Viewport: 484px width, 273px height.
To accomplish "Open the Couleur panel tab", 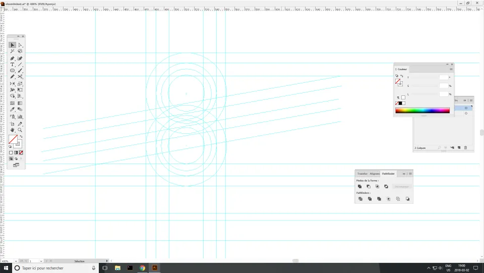I will click(x=402, y=69).
